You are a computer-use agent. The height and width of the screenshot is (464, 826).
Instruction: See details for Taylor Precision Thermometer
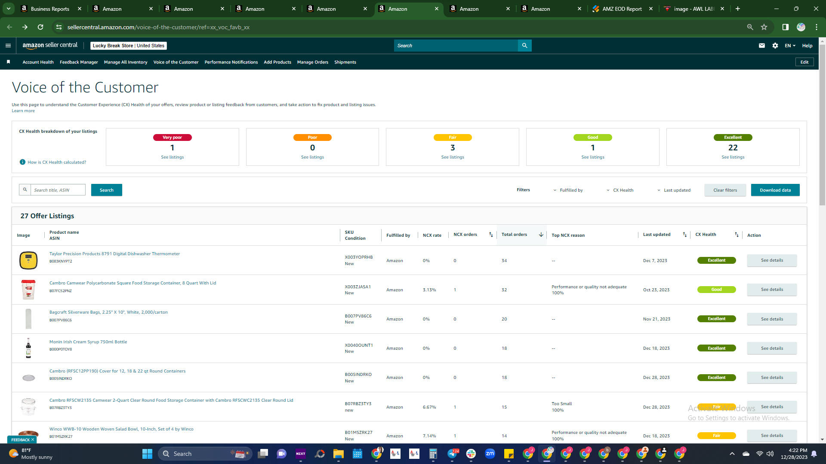(772, 260)
